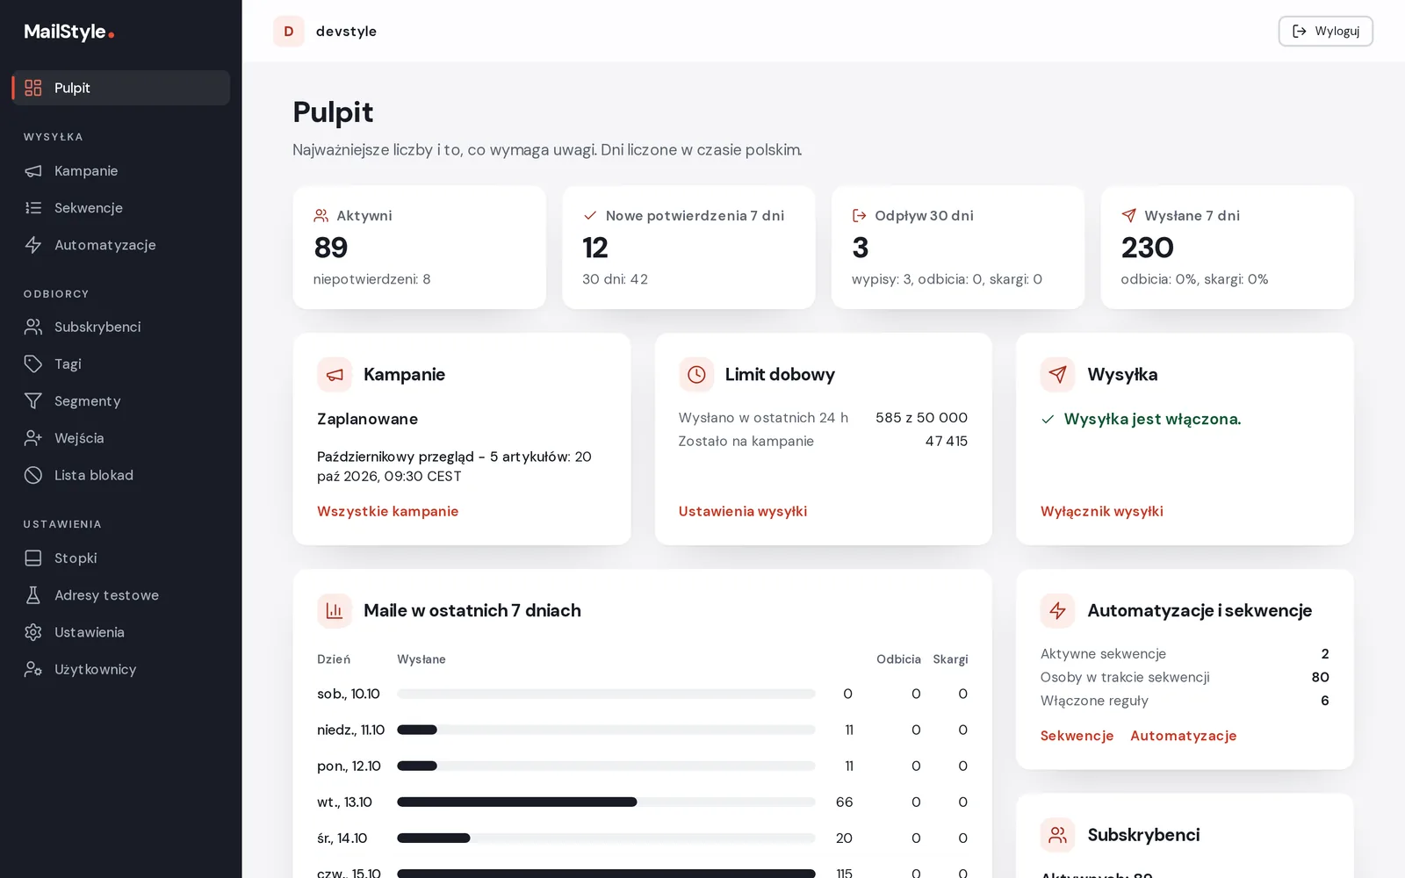Click the MailStyle logo
The width and height of the screenshot is (1405, 878).
click(68, 32)
